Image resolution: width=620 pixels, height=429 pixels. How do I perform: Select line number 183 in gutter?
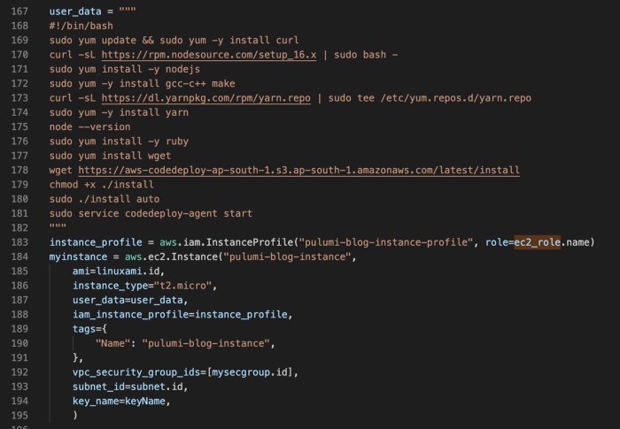[19, 242]
